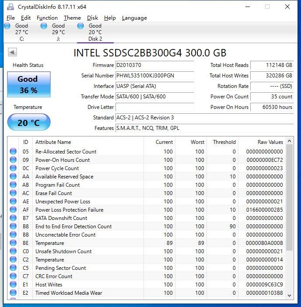Click the scroll down arrow of attribute list
Image resolution: width=301 pixels, height=307 pixels.
tap(290, 295)
